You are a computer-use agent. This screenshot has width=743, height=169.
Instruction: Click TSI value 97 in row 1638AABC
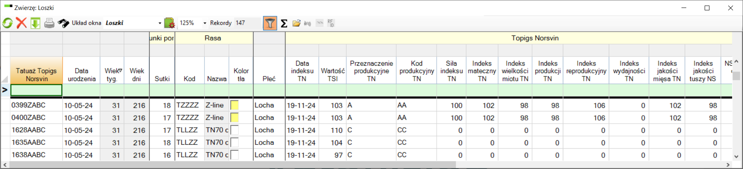pyautogui.click(x=332, y=155)
